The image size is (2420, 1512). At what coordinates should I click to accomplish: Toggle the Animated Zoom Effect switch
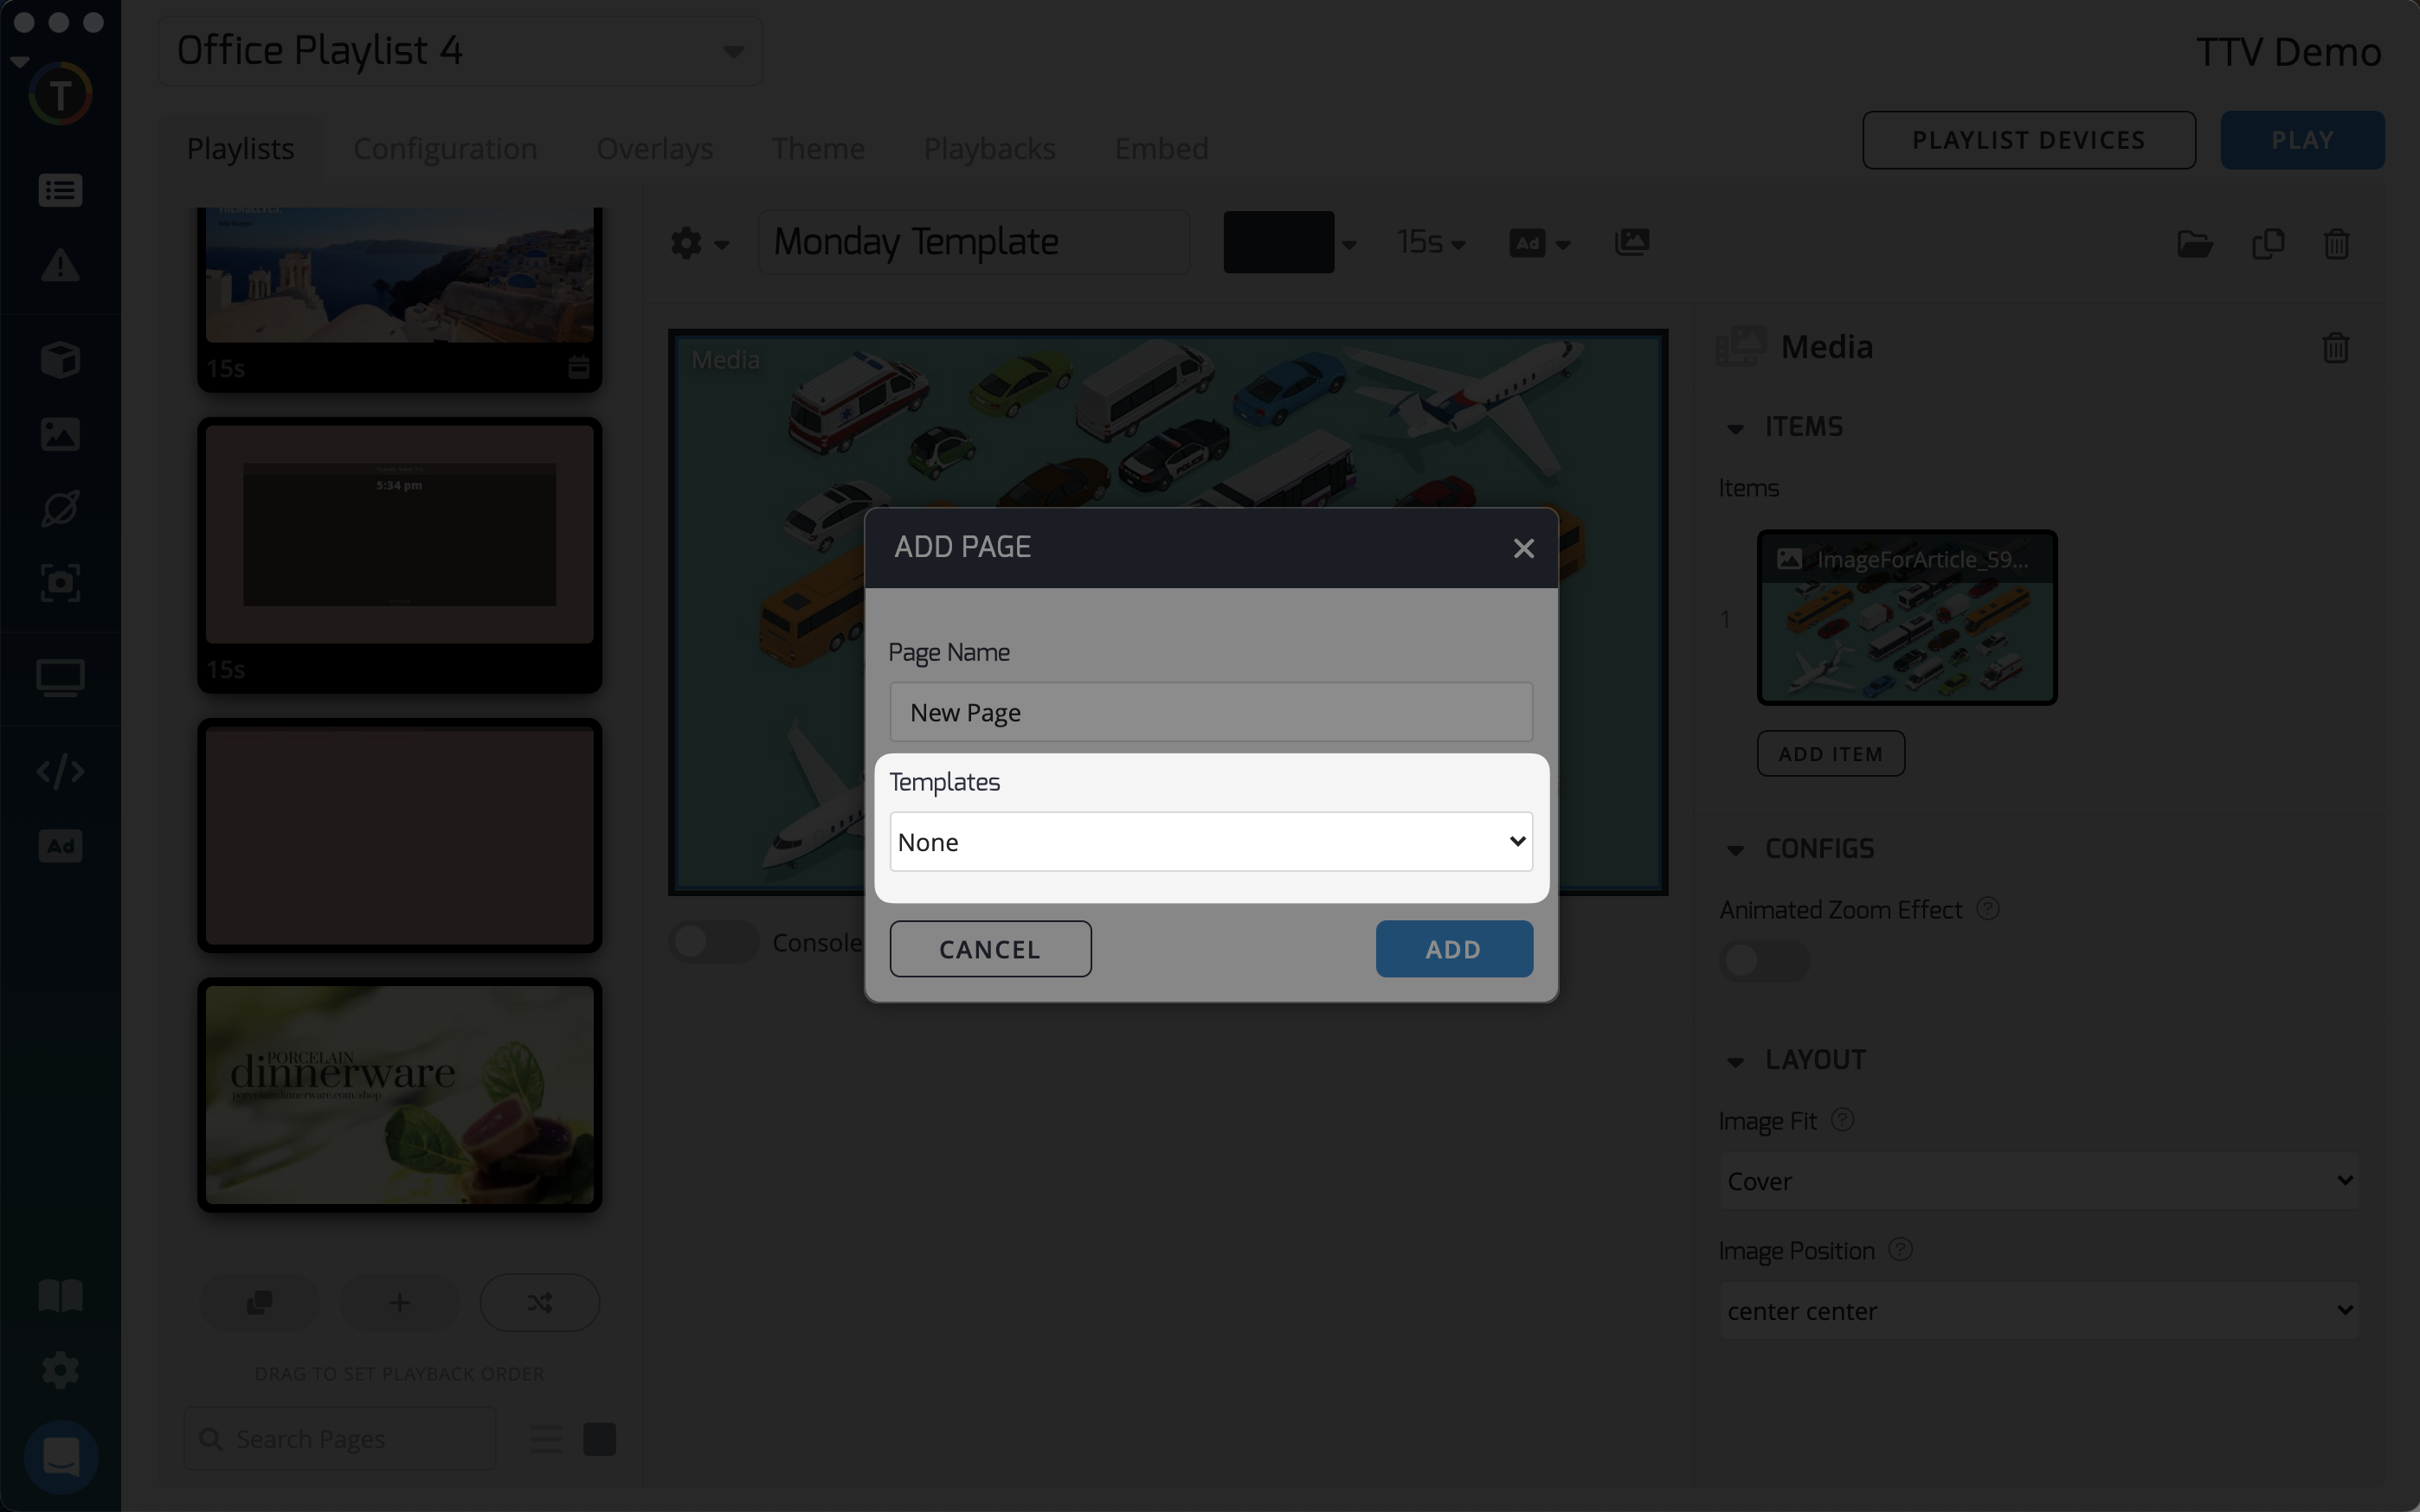pyautogui.click(x=1763, y=960)
